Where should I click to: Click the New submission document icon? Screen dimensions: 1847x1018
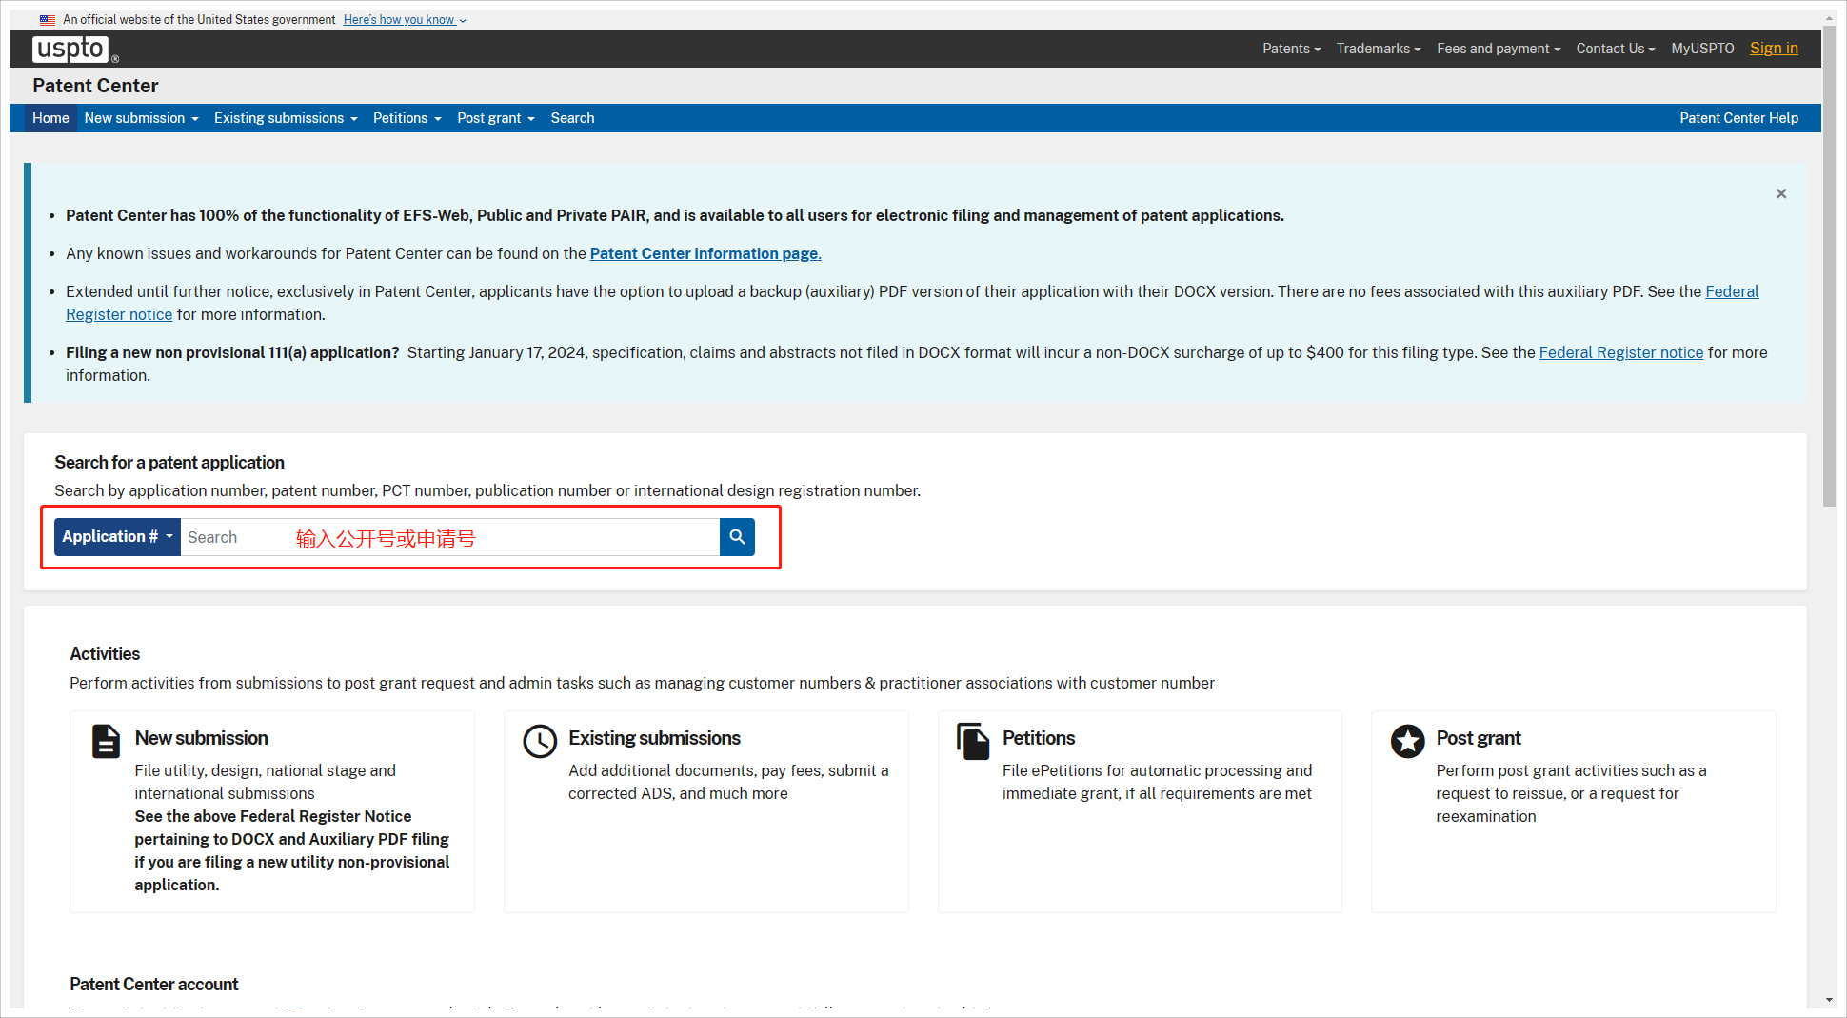pyautogui.click(x=106, y=741)
